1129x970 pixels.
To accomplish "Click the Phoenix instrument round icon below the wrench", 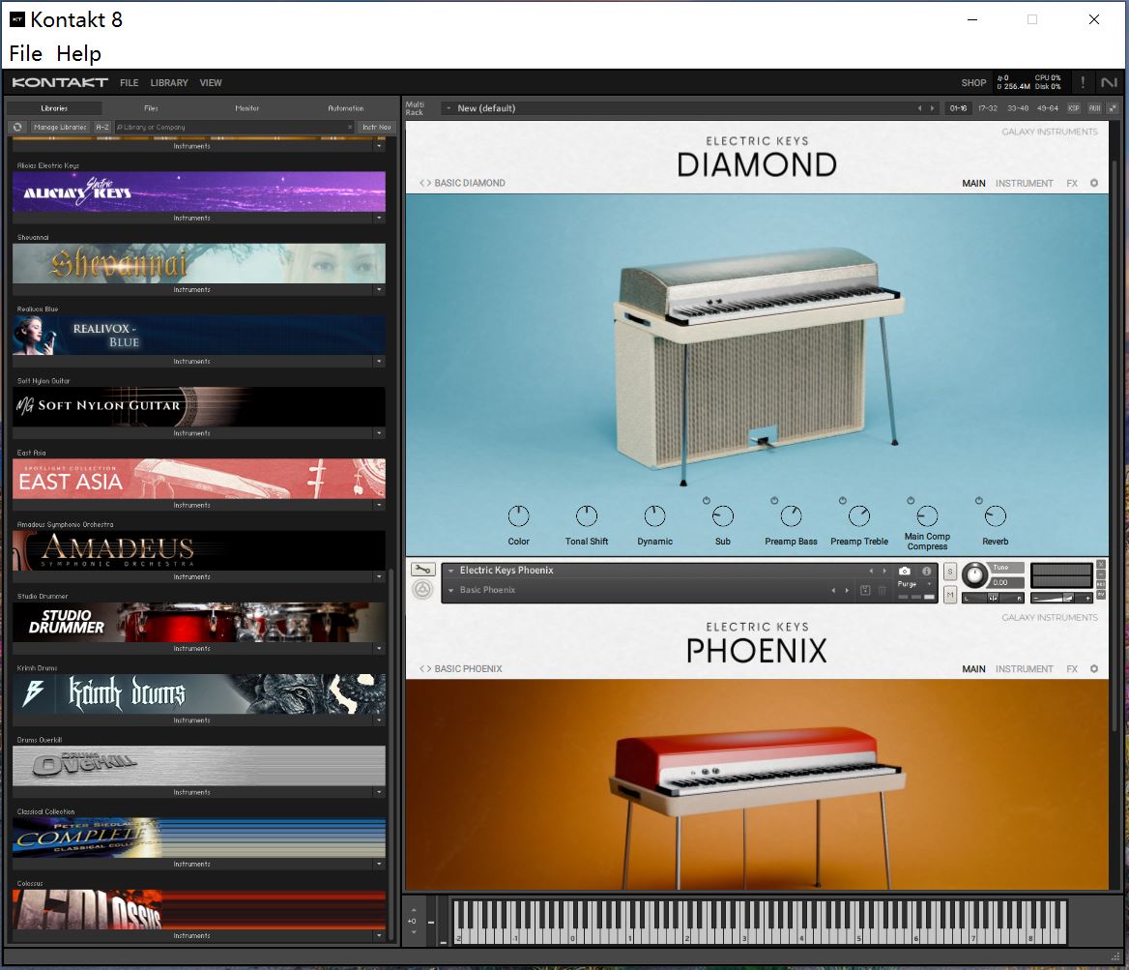I will click(x=422, y=590).
